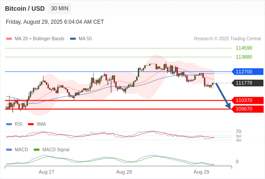265x179 pixels.
Task: Click the Aug 29 date axis label
Action: (201, 172)
